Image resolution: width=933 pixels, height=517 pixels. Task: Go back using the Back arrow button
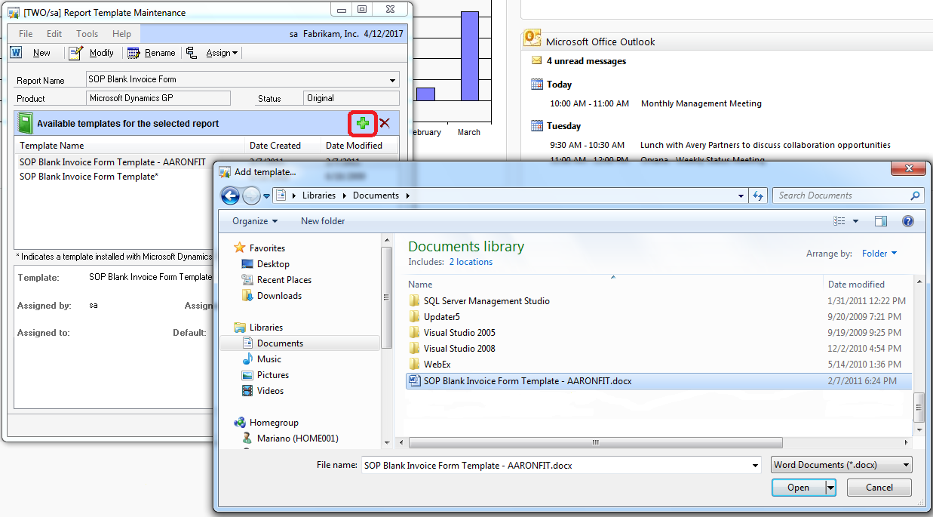tap(230, 195)
